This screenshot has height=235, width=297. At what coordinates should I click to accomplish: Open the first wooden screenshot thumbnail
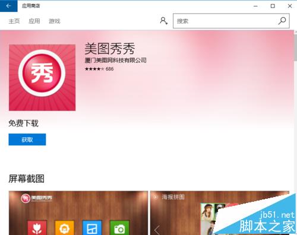tap(78, 213)
